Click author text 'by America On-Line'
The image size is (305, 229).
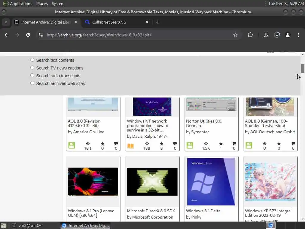tap(86, 132)
